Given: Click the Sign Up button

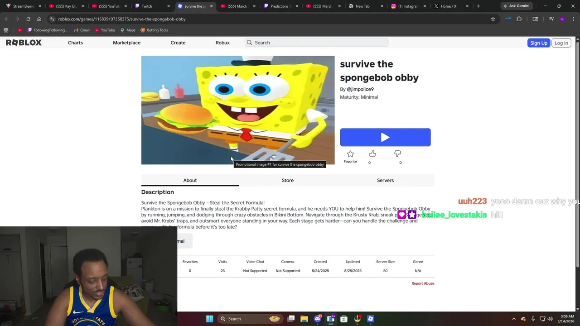Looking at the screenshot, I should click(x=539, y=43).
